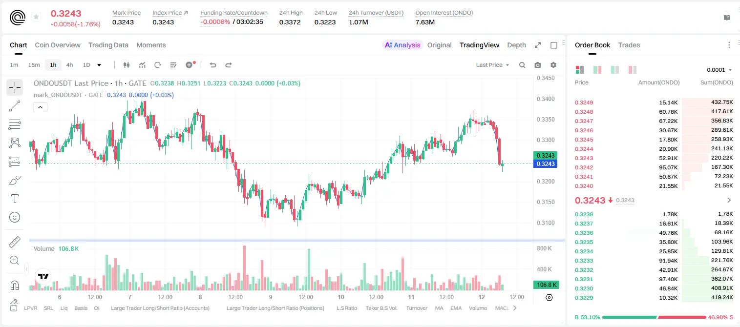Image resolution: width=740 pixels, height=327 pixels.
Task: Select the LPVR indicator
Action: (30, 308)
